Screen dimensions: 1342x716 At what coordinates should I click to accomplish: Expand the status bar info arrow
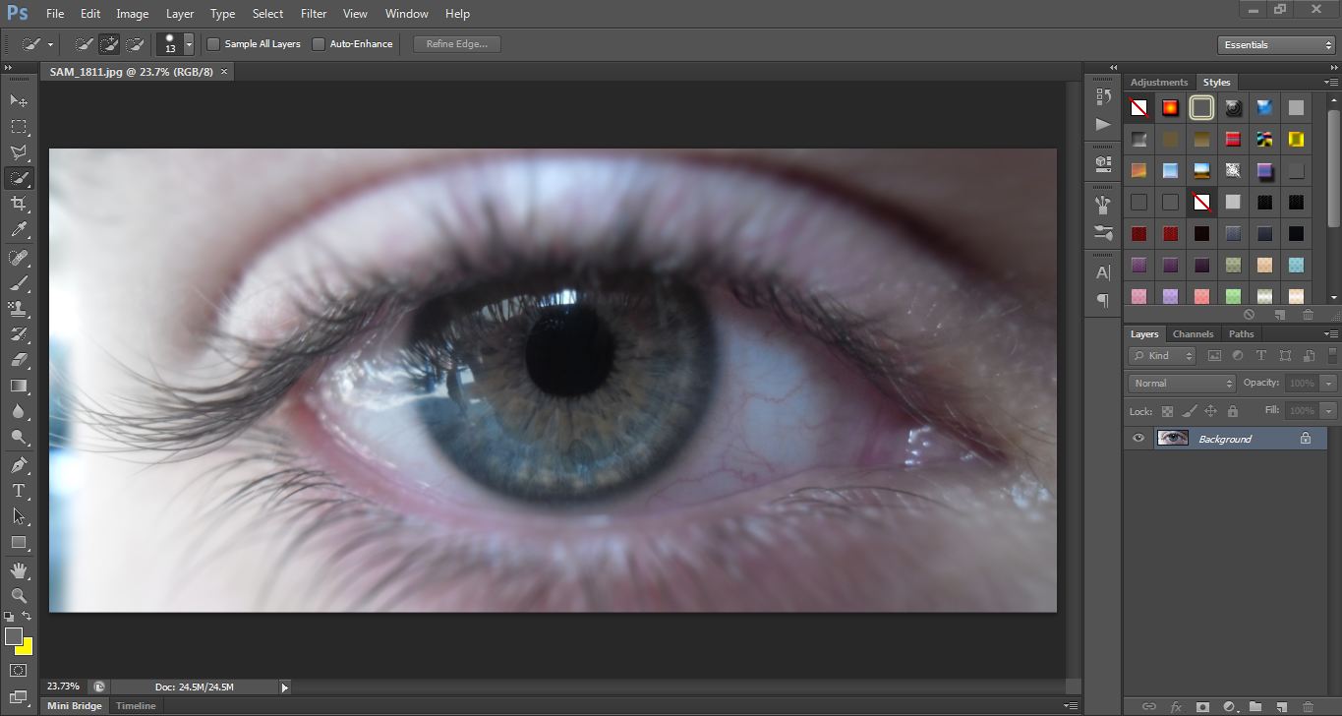(285, 687)
